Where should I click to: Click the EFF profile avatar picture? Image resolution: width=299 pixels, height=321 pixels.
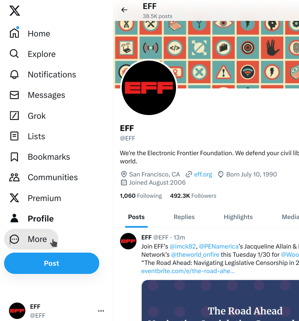tap(149, 88)
